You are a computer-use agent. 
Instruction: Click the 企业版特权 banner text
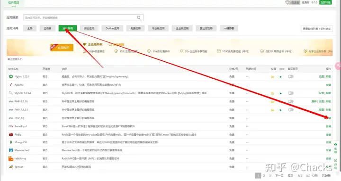(x=95, y=44)
